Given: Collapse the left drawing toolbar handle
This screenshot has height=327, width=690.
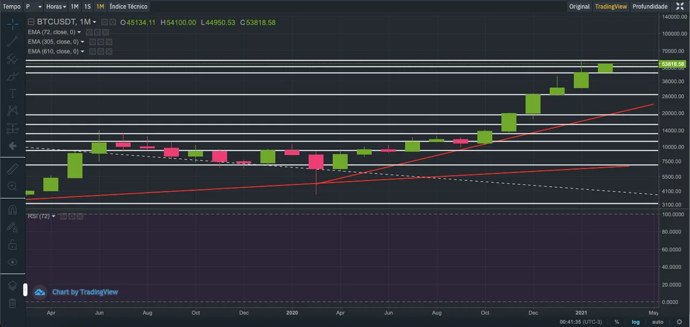Looking at the screenshot, I should click(x=25, y=290).
